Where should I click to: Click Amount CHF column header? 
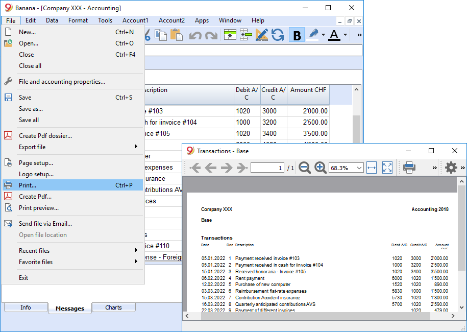pyautogui.click(x=308, y=94)
